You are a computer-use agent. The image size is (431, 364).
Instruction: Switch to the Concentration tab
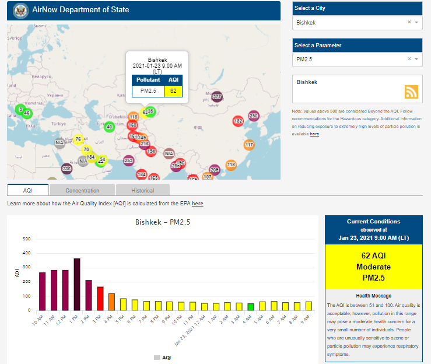point(82,190)
